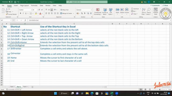Switch to the Insert tab
The image size is (172, 96).
coord(16,5)
